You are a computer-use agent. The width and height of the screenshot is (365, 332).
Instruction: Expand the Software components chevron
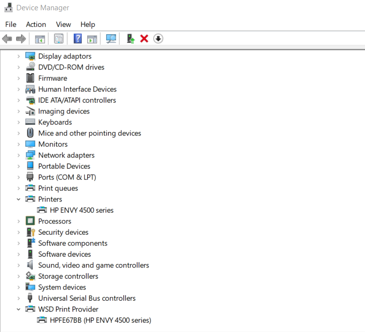(x=19, y=243)
